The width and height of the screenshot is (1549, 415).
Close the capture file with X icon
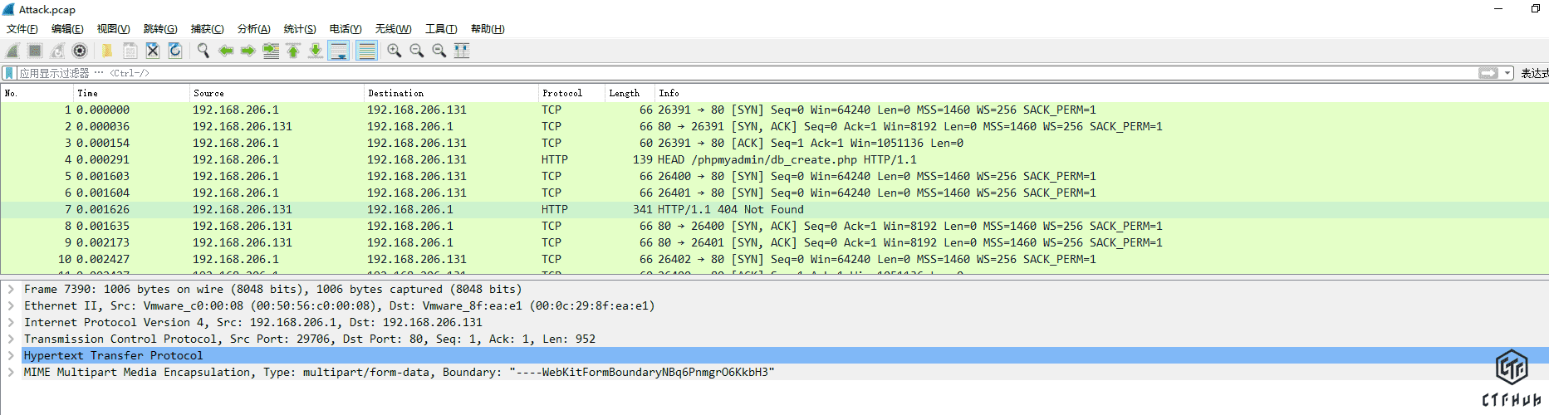[153, 51]
